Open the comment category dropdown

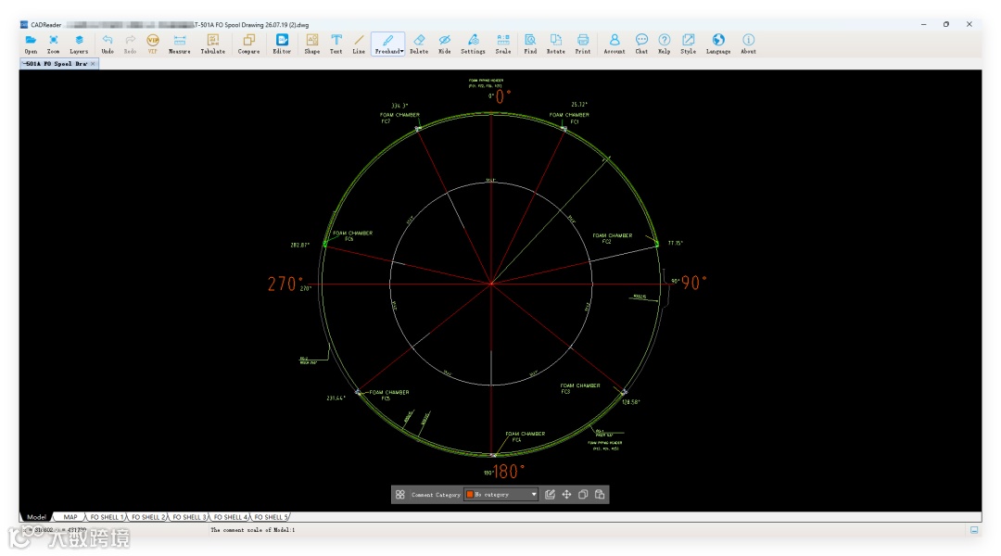tap(534, 495)
